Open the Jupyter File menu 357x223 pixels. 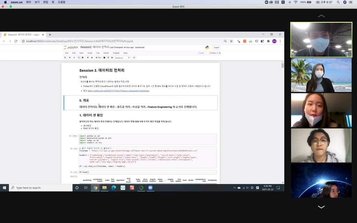67,53
